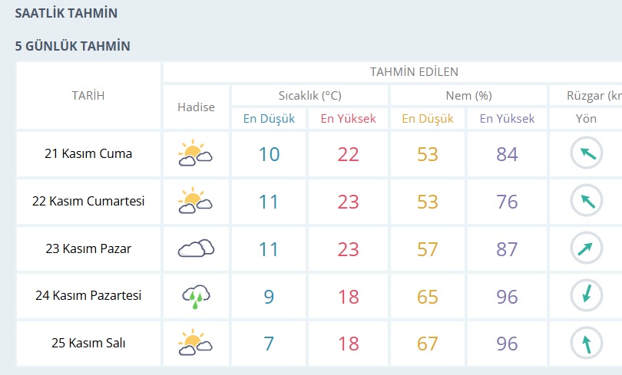Click the wind direction arrow for 23 Kasım Pazar
Viewport: 622px width, 375px height.
(x=586, y=248)
